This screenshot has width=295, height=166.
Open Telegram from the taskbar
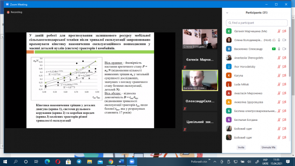[x=79, y=162]
